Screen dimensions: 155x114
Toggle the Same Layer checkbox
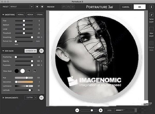[x=151, y=15]
